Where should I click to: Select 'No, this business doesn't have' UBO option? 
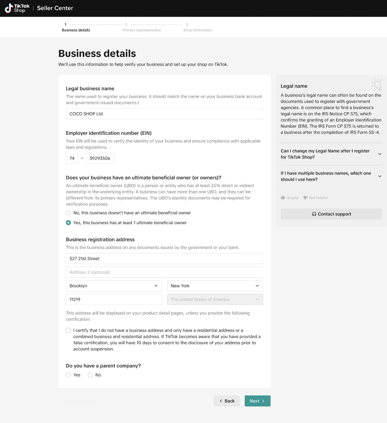pos(69,213)
